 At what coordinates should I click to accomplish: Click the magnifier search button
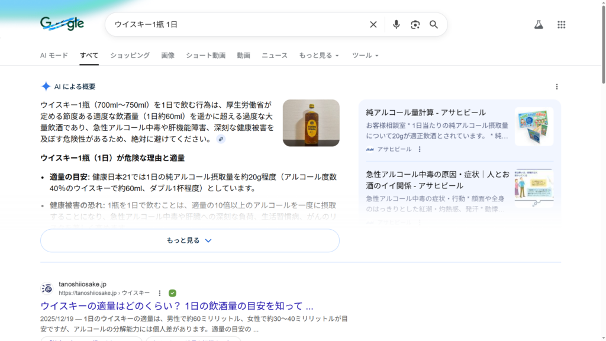[434, 24]
